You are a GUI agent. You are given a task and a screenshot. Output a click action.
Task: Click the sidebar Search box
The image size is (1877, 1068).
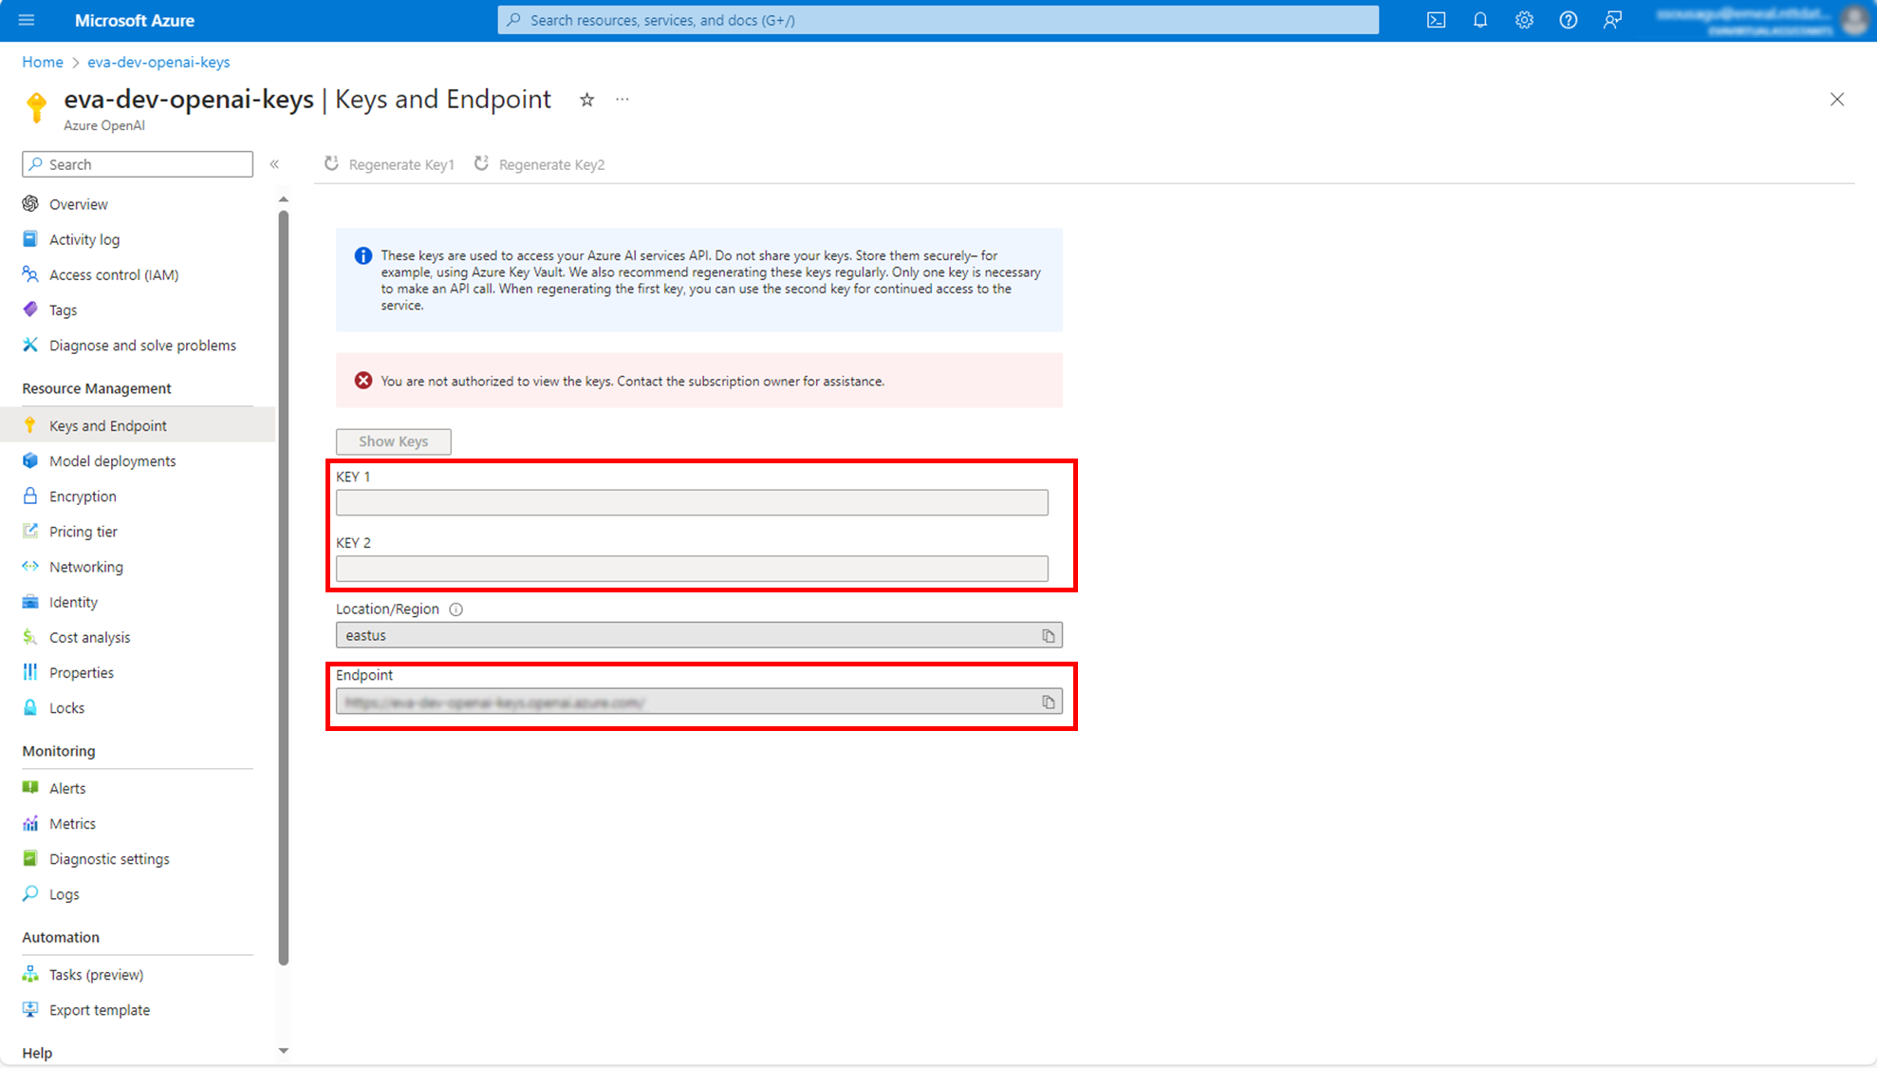point(138,164)
